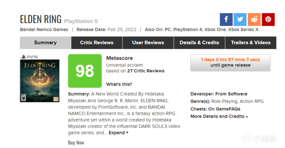Click the Buy Now link
Screen dimensions: 285x148
(x=76, y=143)
